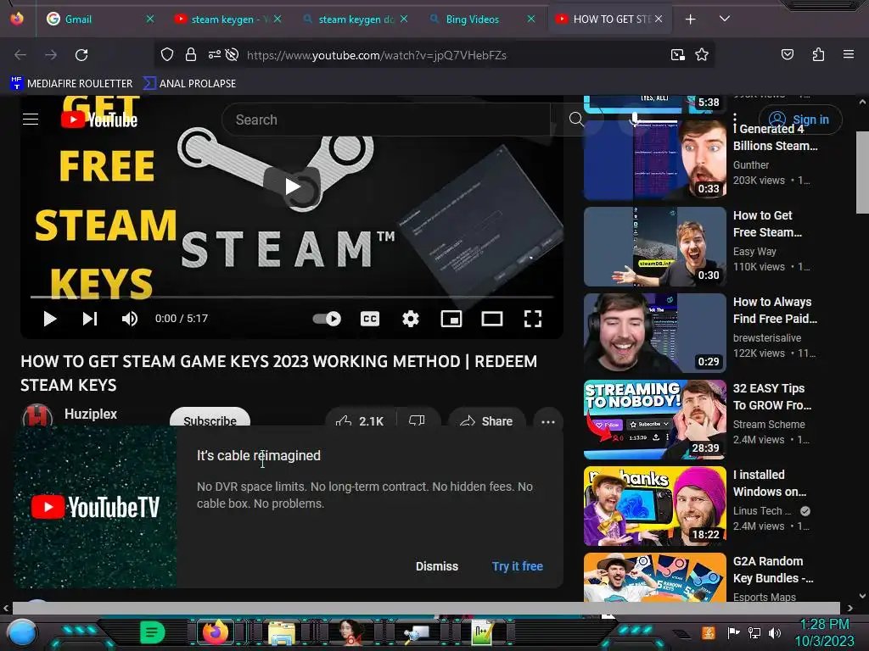Screen dimensions: 869x651
Task: Click the Start orb on taskbar
Action: click(x=20, y=632)
